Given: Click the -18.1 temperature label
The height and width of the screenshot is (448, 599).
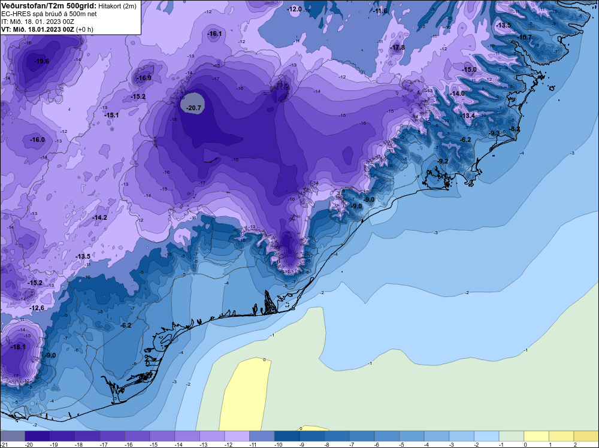Looking at the screenshot, I should coord(19,347).
